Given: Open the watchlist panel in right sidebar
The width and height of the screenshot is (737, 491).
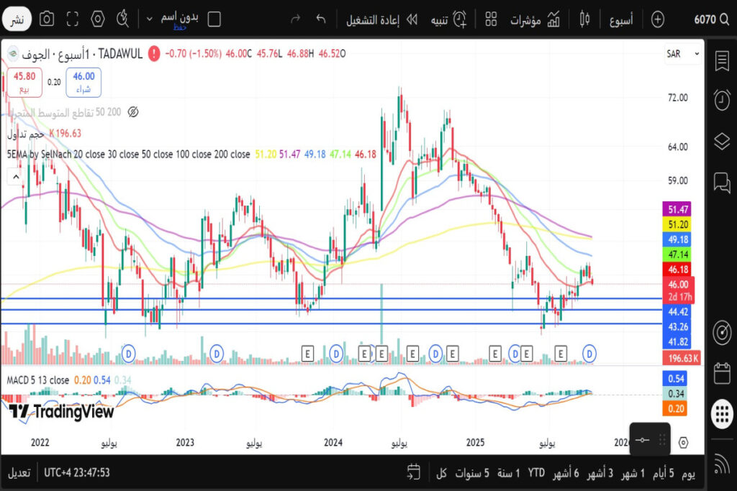Looking at the screenshot, I should [721, 61].
